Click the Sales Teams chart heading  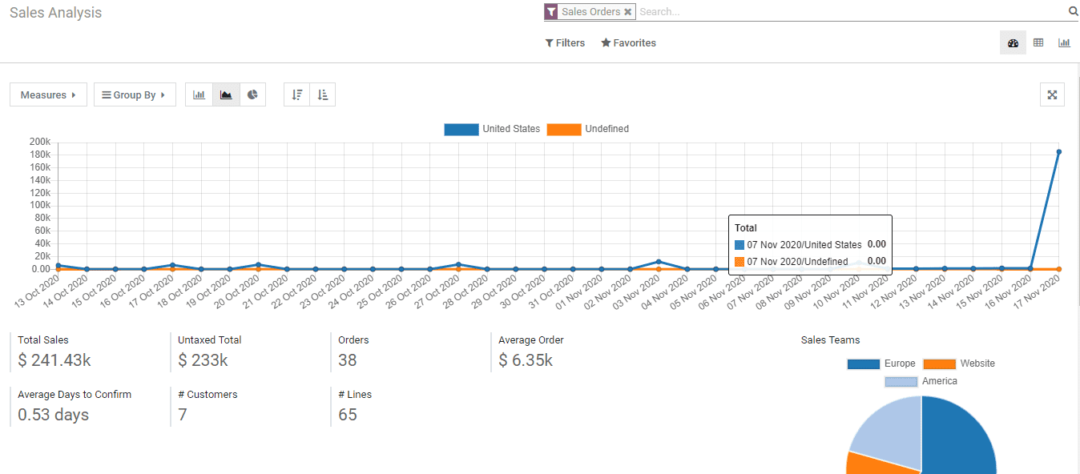(x=830, y=340)
